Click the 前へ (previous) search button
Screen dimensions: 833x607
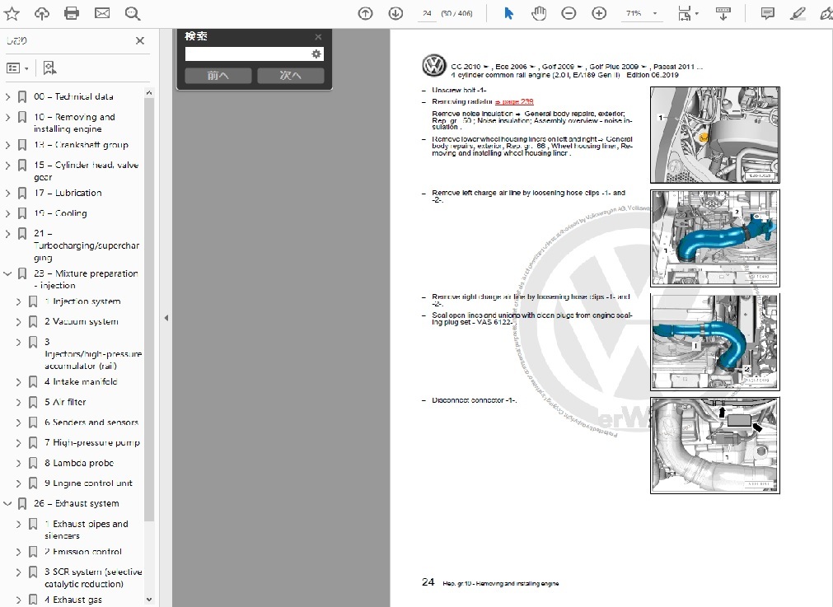[x=218, y=76]
